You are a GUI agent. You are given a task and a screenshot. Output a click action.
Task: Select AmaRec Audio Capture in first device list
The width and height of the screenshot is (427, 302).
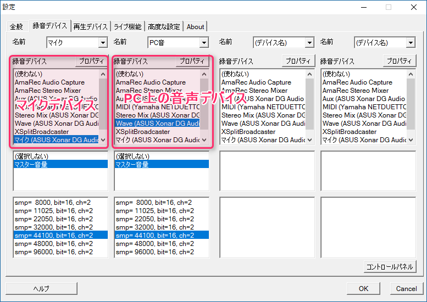[x=56, y=82]
